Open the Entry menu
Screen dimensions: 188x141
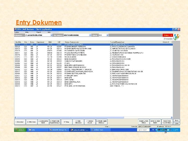click(x=27, y=32)
